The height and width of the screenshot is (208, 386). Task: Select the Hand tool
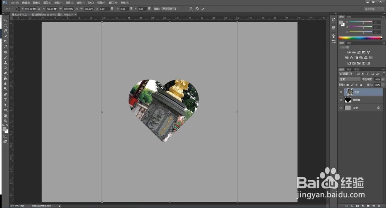5,116
